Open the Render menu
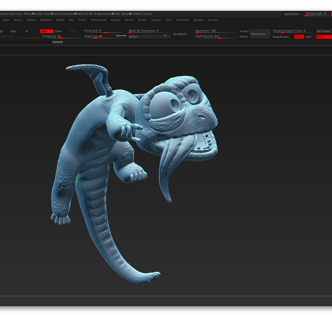This screenshot has width=332, height=315. [116, 20]
